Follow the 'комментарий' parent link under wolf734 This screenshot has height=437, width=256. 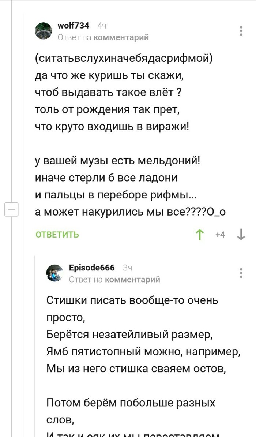coord(121,37)
